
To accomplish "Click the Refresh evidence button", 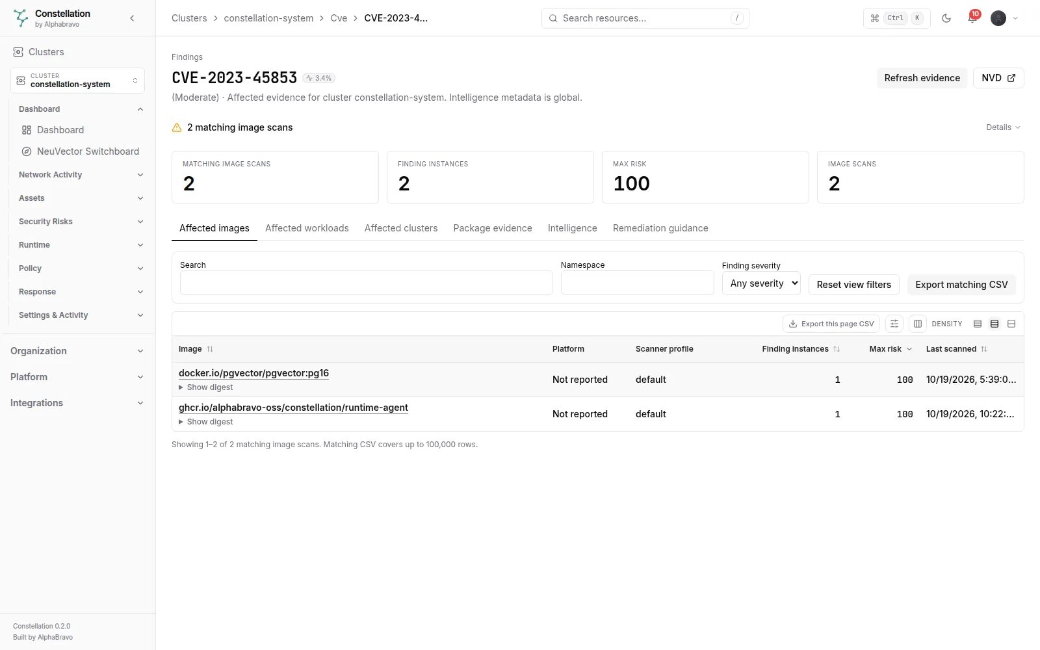I will (922, 78).
